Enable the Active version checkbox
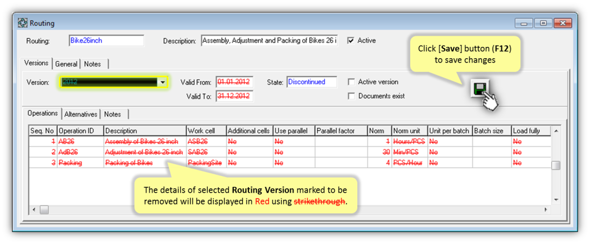 coord(351,82)
